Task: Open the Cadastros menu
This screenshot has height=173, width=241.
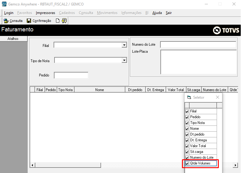Action: [67, 13]
